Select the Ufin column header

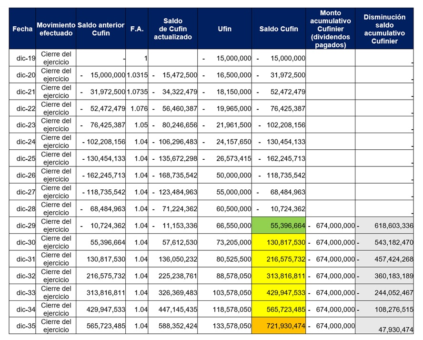tap(224, 29)
